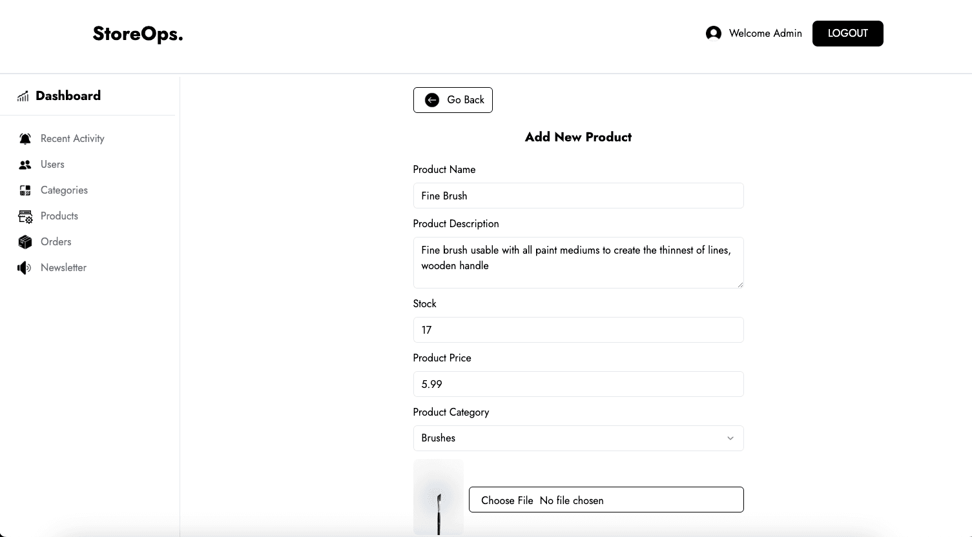972x537 pixels.
Task: Go to Newsletter in sidebar
Action: (x=63, y=268)
